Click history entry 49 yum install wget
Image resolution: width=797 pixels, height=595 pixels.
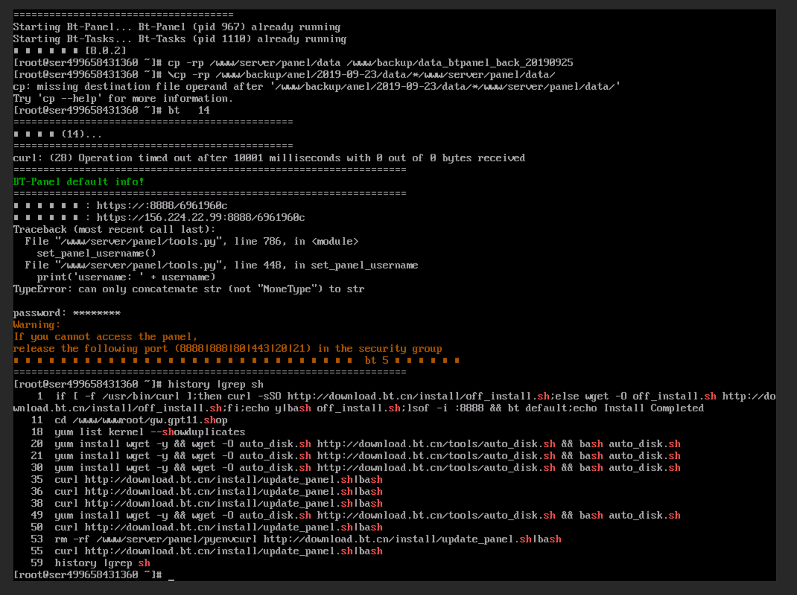(x=356, y=515)
